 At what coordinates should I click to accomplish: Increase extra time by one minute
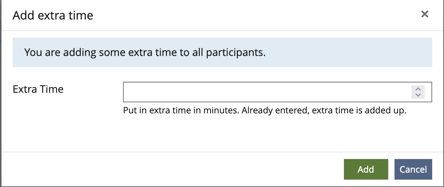(x=418, y=89)
